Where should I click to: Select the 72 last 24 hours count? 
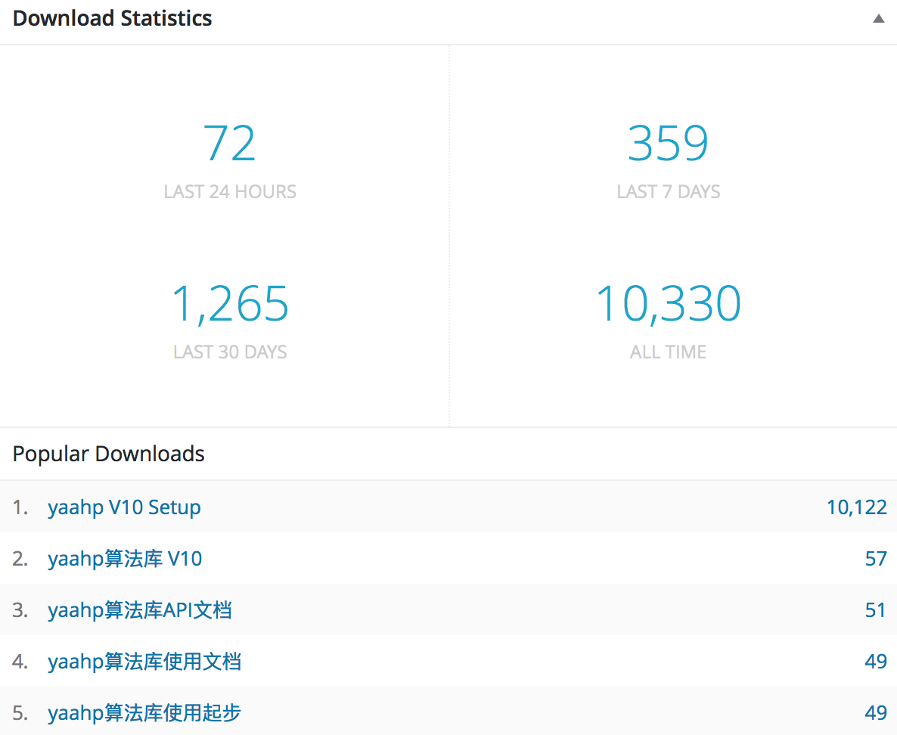pos(229,144)
